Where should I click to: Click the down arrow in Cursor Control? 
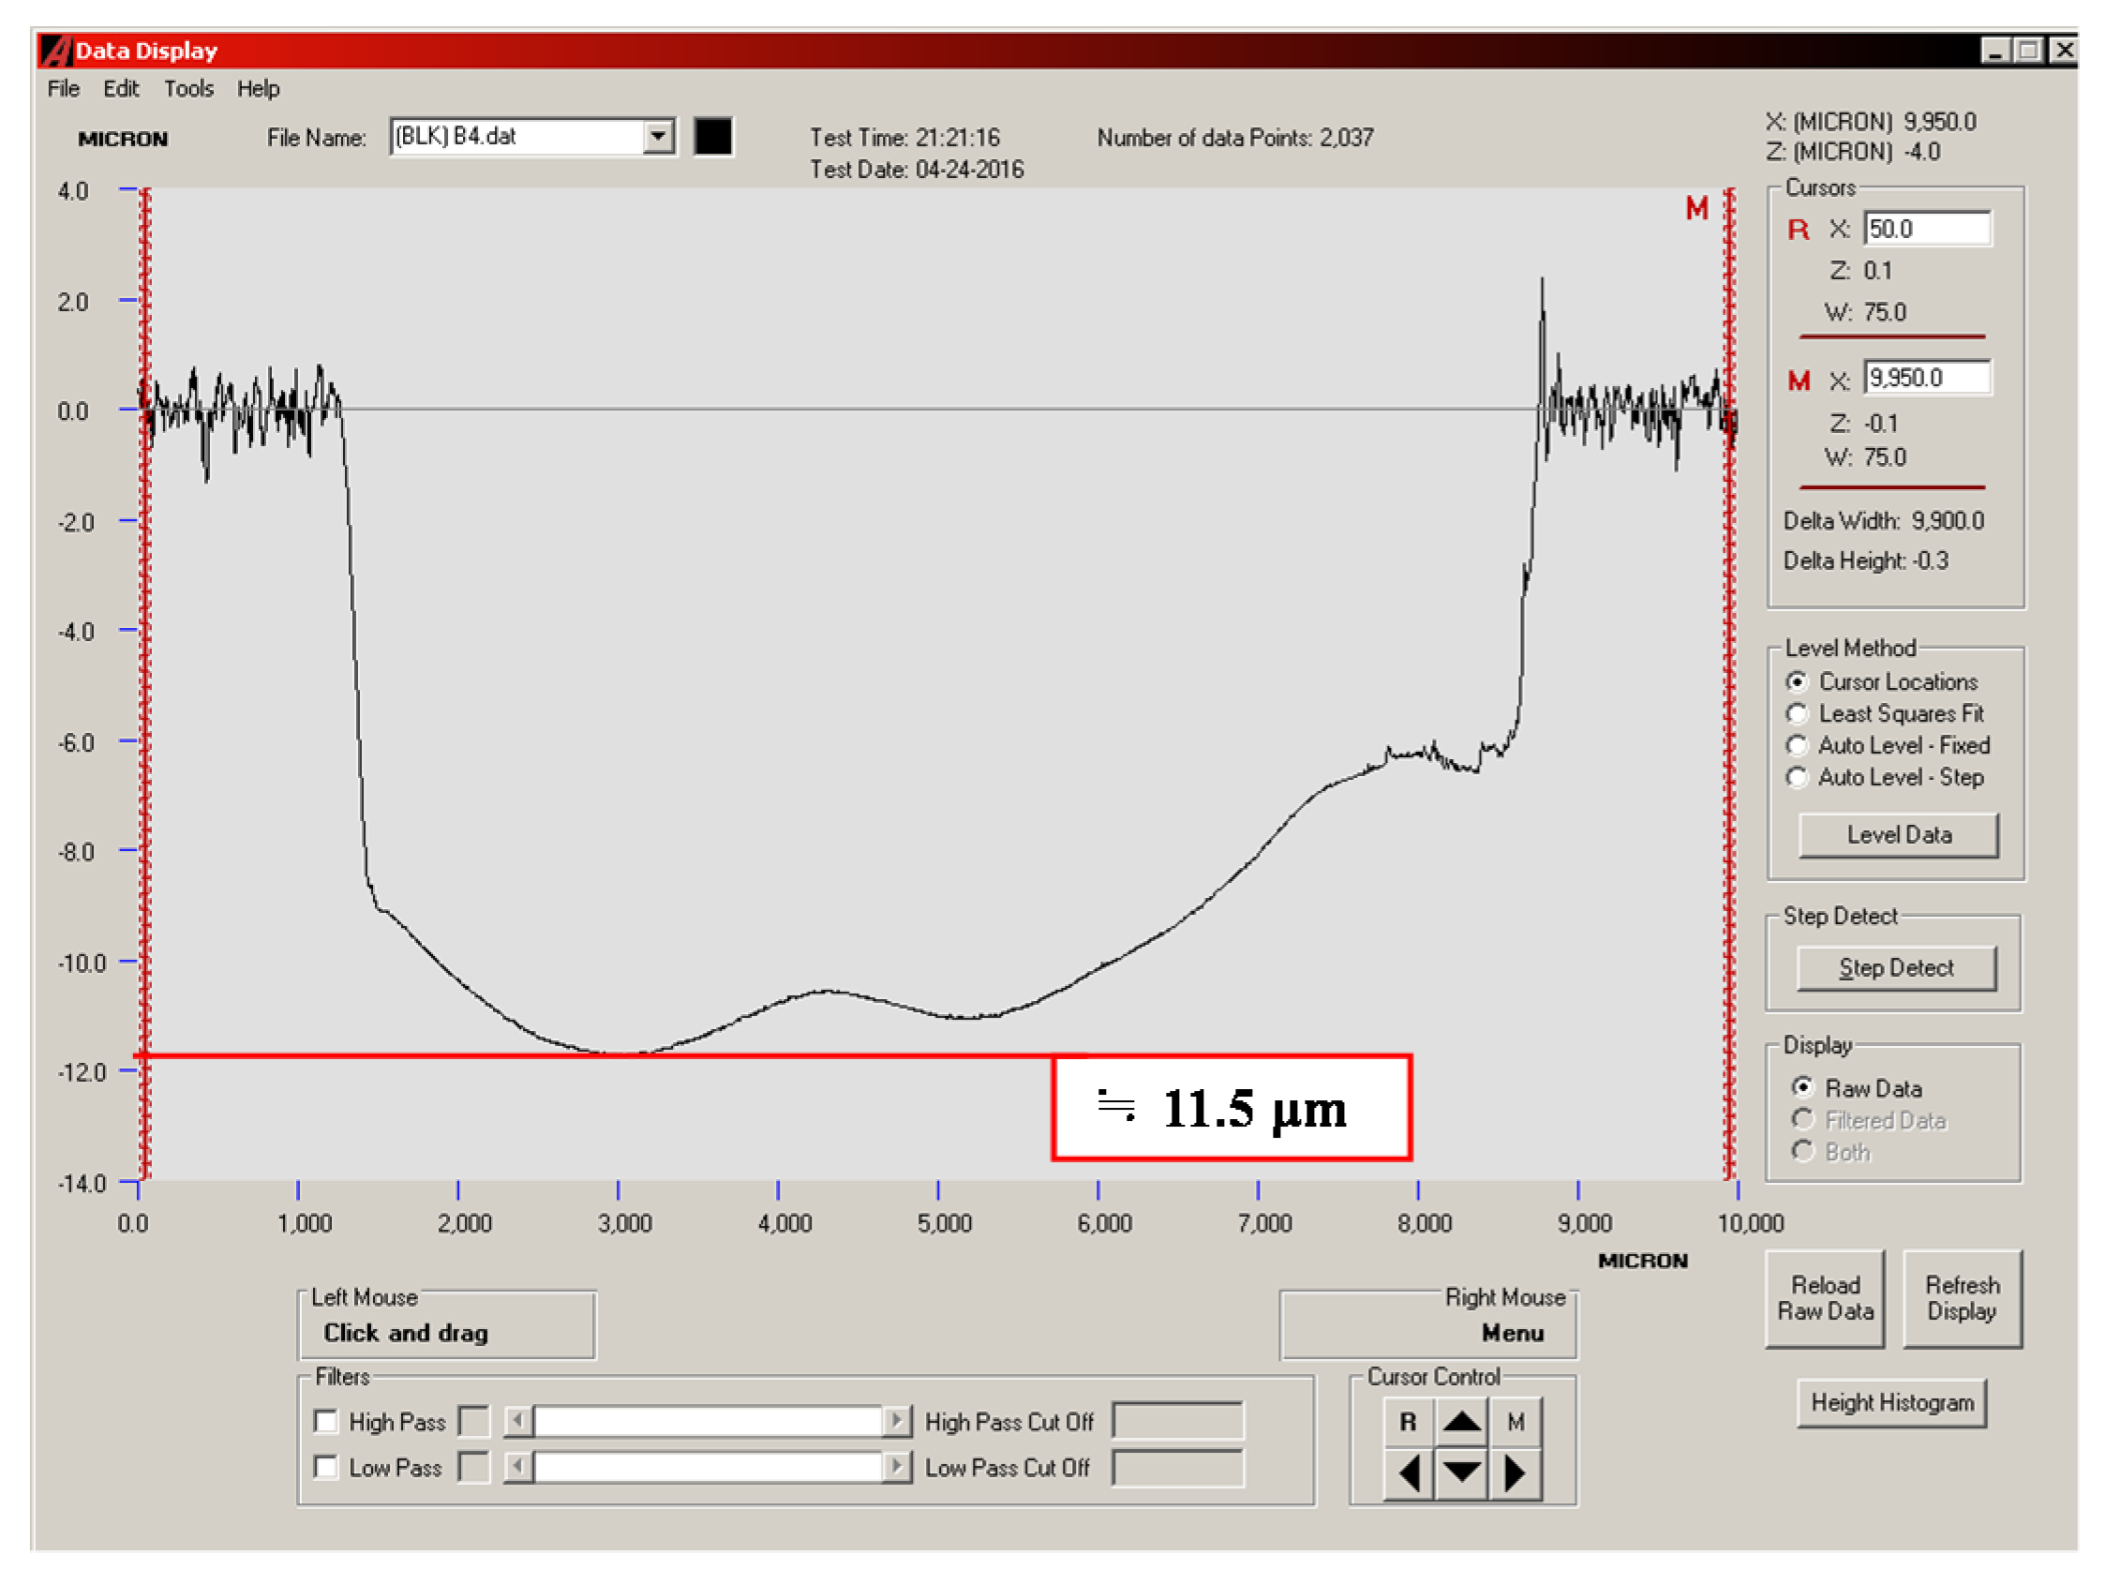click(x=1460, y=1473)
